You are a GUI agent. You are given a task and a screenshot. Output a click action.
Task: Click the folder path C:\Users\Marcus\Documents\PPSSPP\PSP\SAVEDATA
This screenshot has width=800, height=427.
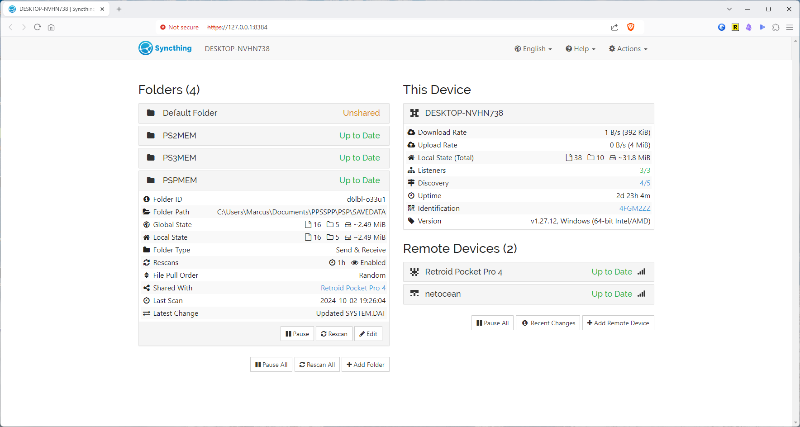pyautogui.click(x=301, y=212)
